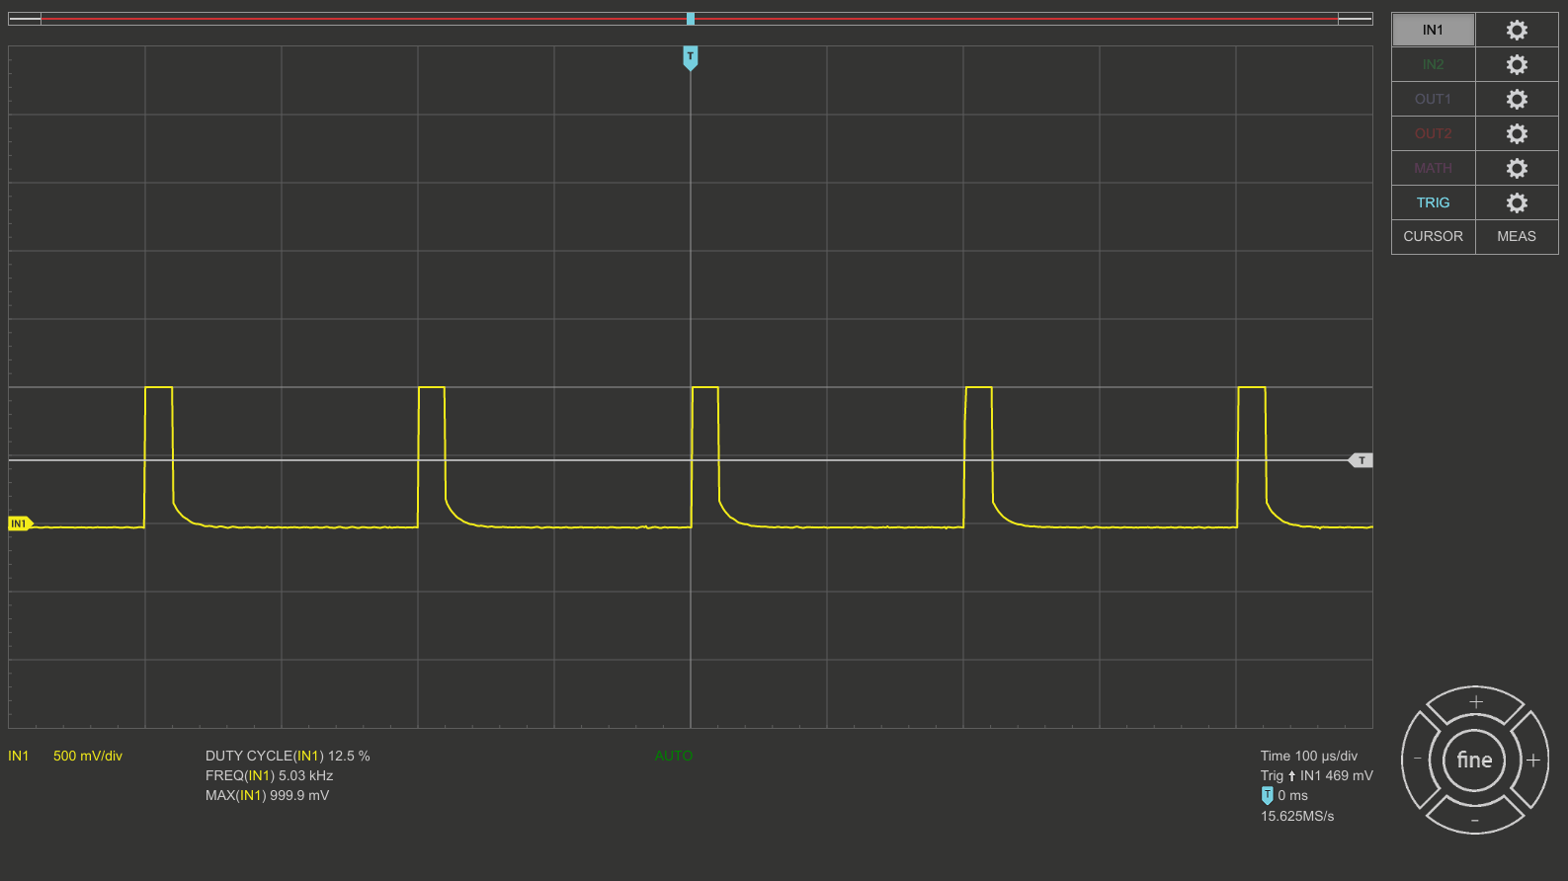Open MATH channel settings gear
1568x881 pixels.
[1517, 168]
